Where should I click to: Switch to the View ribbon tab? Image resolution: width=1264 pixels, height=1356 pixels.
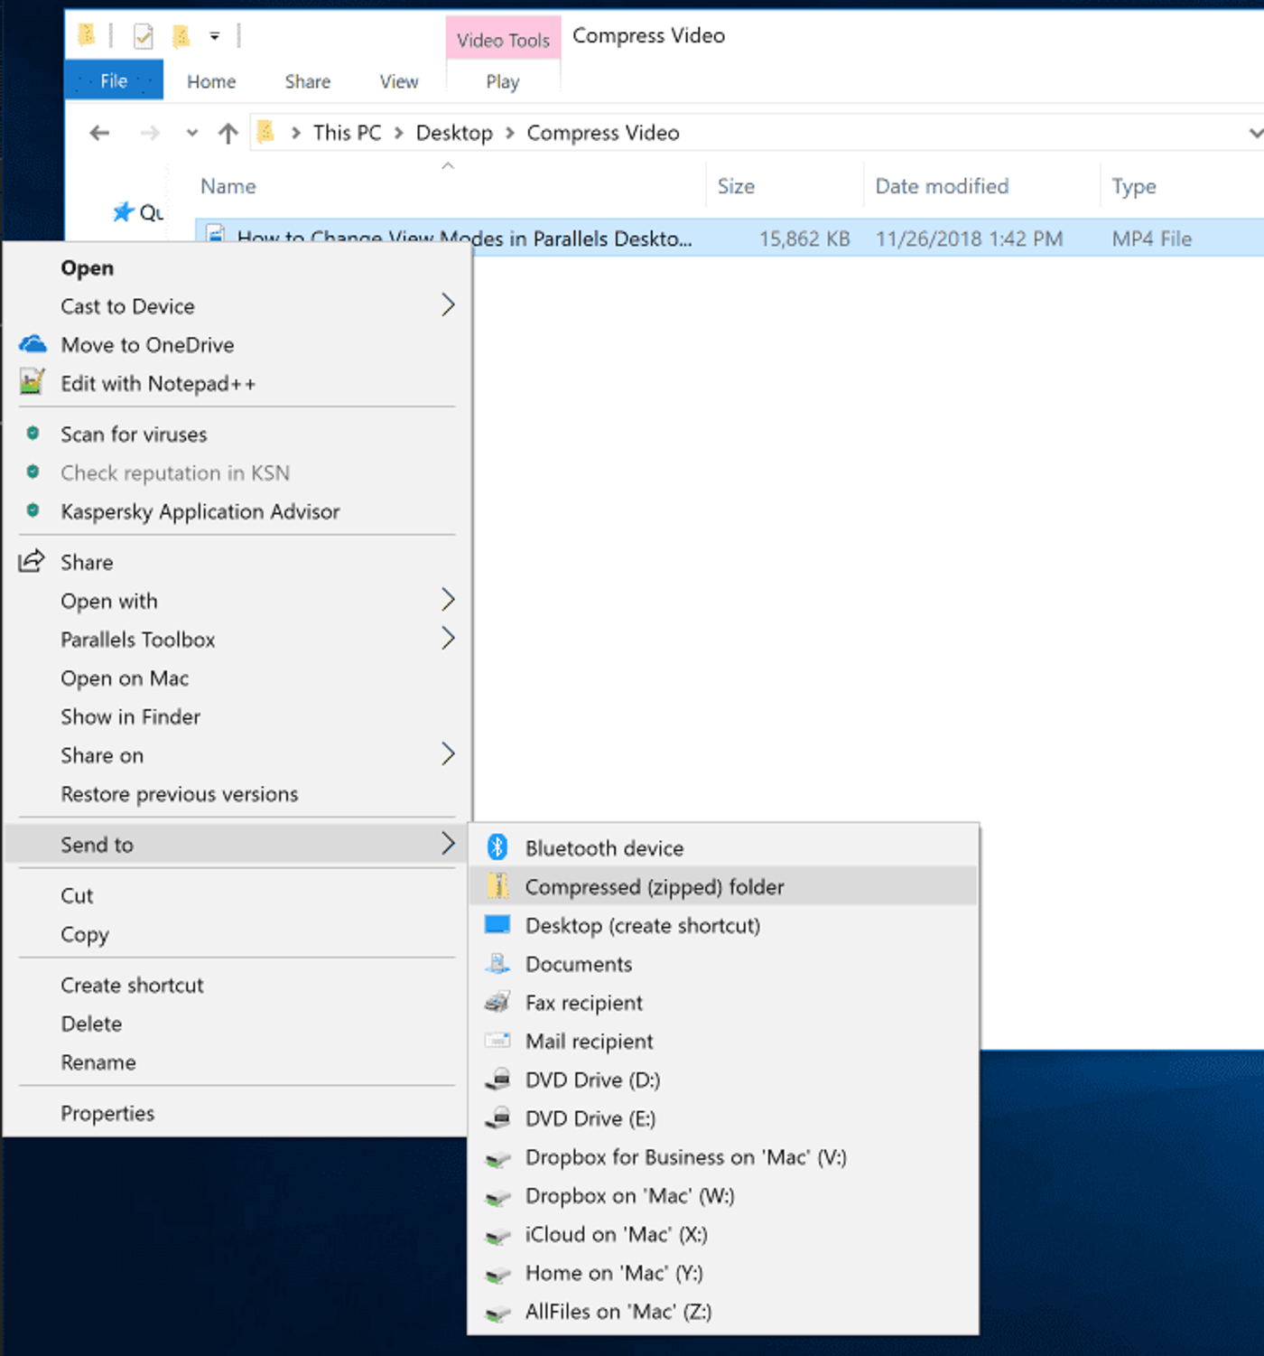(398, 80)
